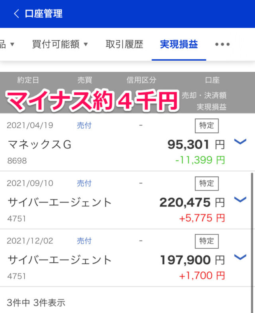
Task: Expand the 2021/12/02 サイバーエージェント row chevron
Action: [x=240, y=257]
